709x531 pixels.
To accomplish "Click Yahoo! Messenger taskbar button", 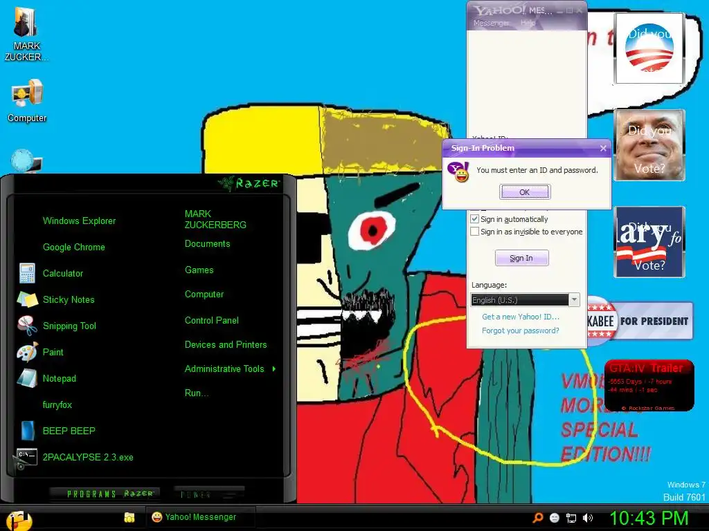I will click(200, 517).
